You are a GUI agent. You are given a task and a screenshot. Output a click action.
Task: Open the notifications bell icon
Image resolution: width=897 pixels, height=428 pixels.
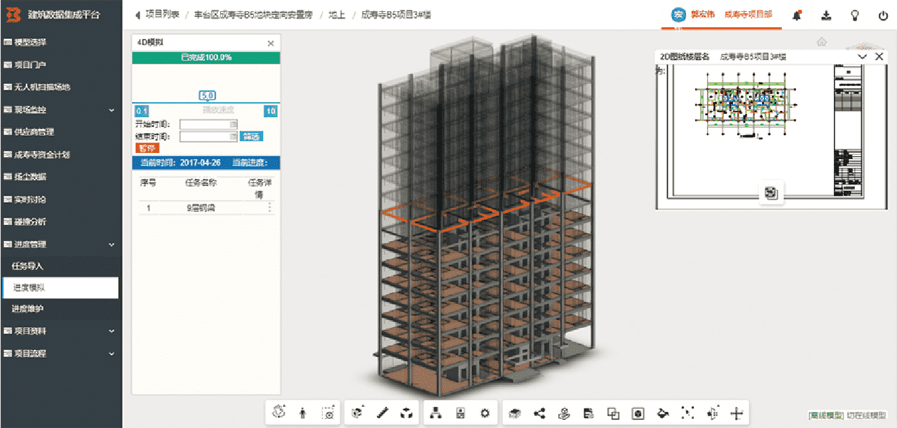pos(797,15)
